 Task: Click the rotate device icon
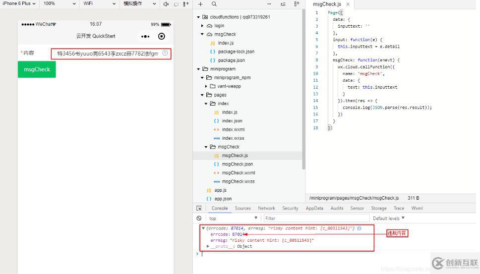pos(176,4)
